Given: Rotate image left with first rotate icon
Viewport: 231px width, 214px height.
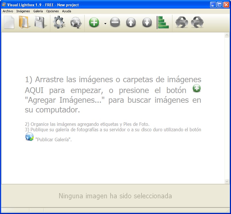Looking at the screenshot, I should (x=182, y=22).
